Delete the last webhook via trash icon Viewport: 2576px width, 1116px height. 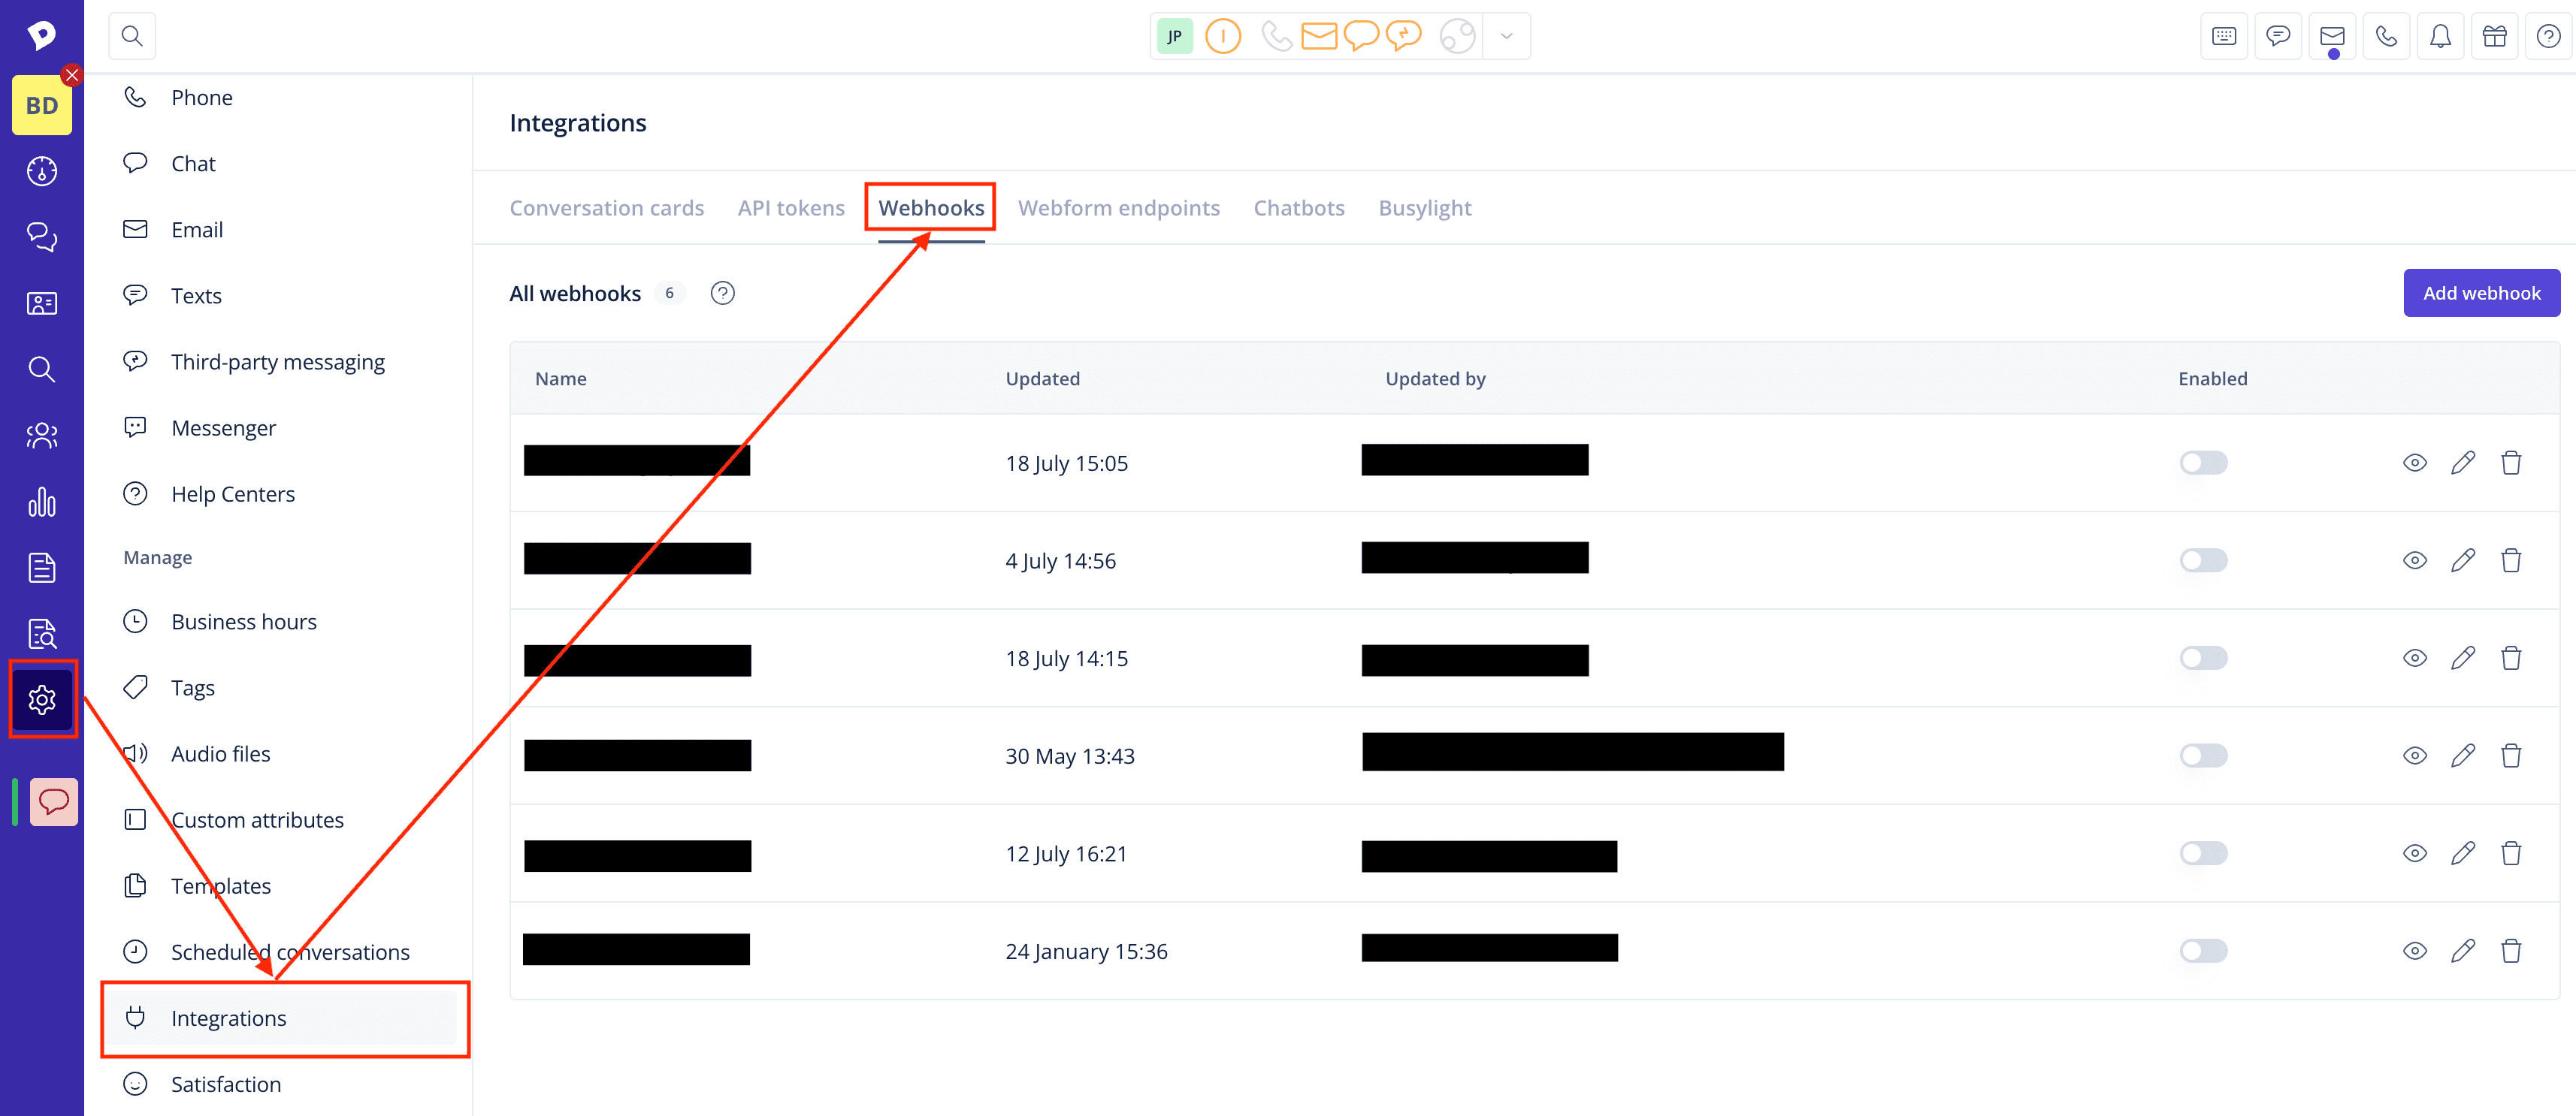point(2512,950)
